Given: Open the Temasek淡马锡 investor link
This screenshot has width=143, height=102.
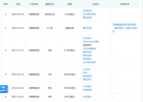Looking at the screenshot, I should pos(90,42).
